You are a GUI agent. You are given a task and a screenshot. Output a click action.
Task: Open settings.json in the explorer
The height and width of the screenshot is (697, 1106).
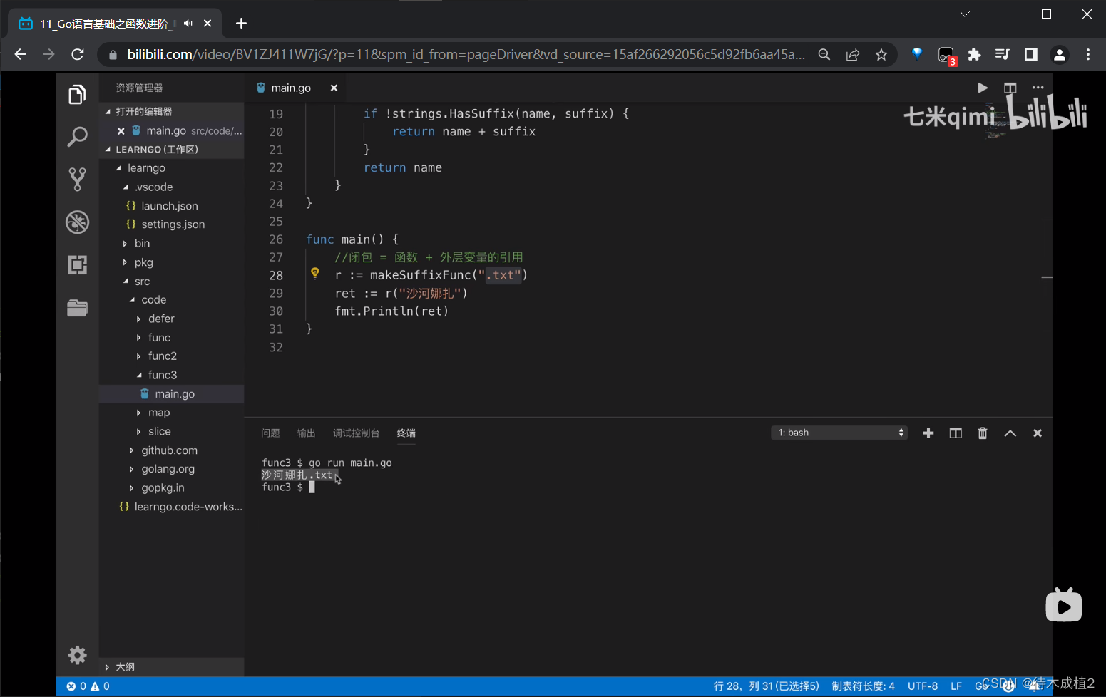173,224
